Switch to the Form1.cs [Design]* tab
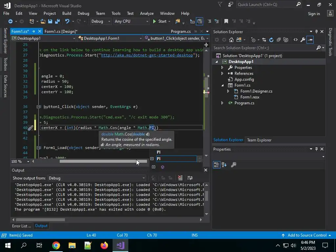This screenshot has height=252, width=336. click(x=61, y=31)
